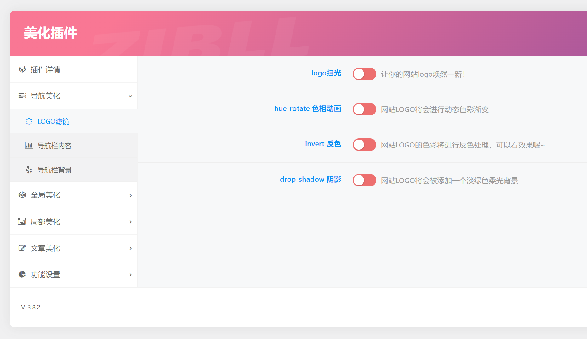Enable the hue-rotate 色相动画 switch
587x339 pixels.
[364, 109]
